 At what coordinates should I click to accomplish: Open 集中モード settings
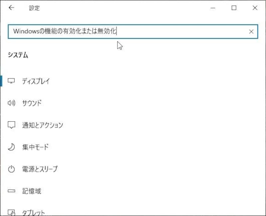tap(35, 147)
